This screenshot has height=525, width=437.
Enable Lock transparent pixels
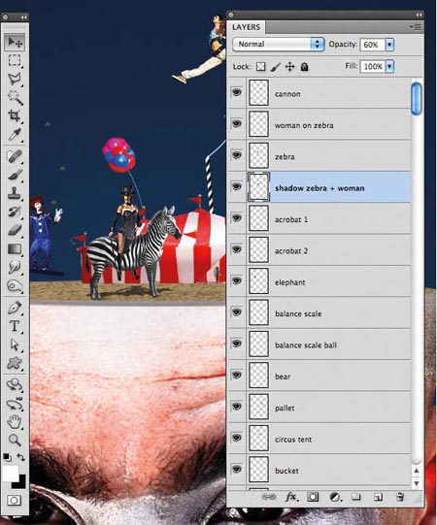point(260,67)
